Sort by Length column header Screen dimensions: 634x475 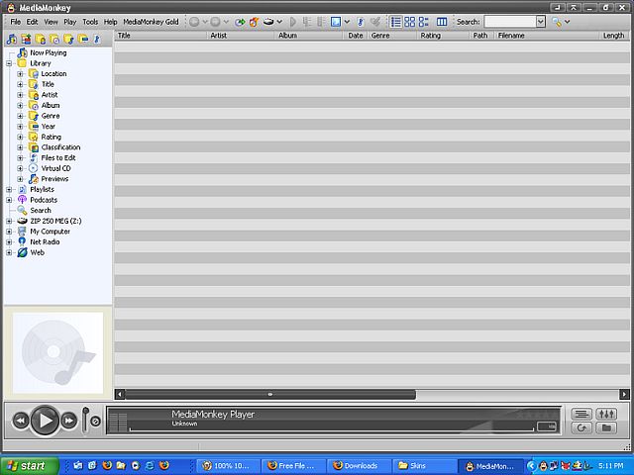click(613, 36)
